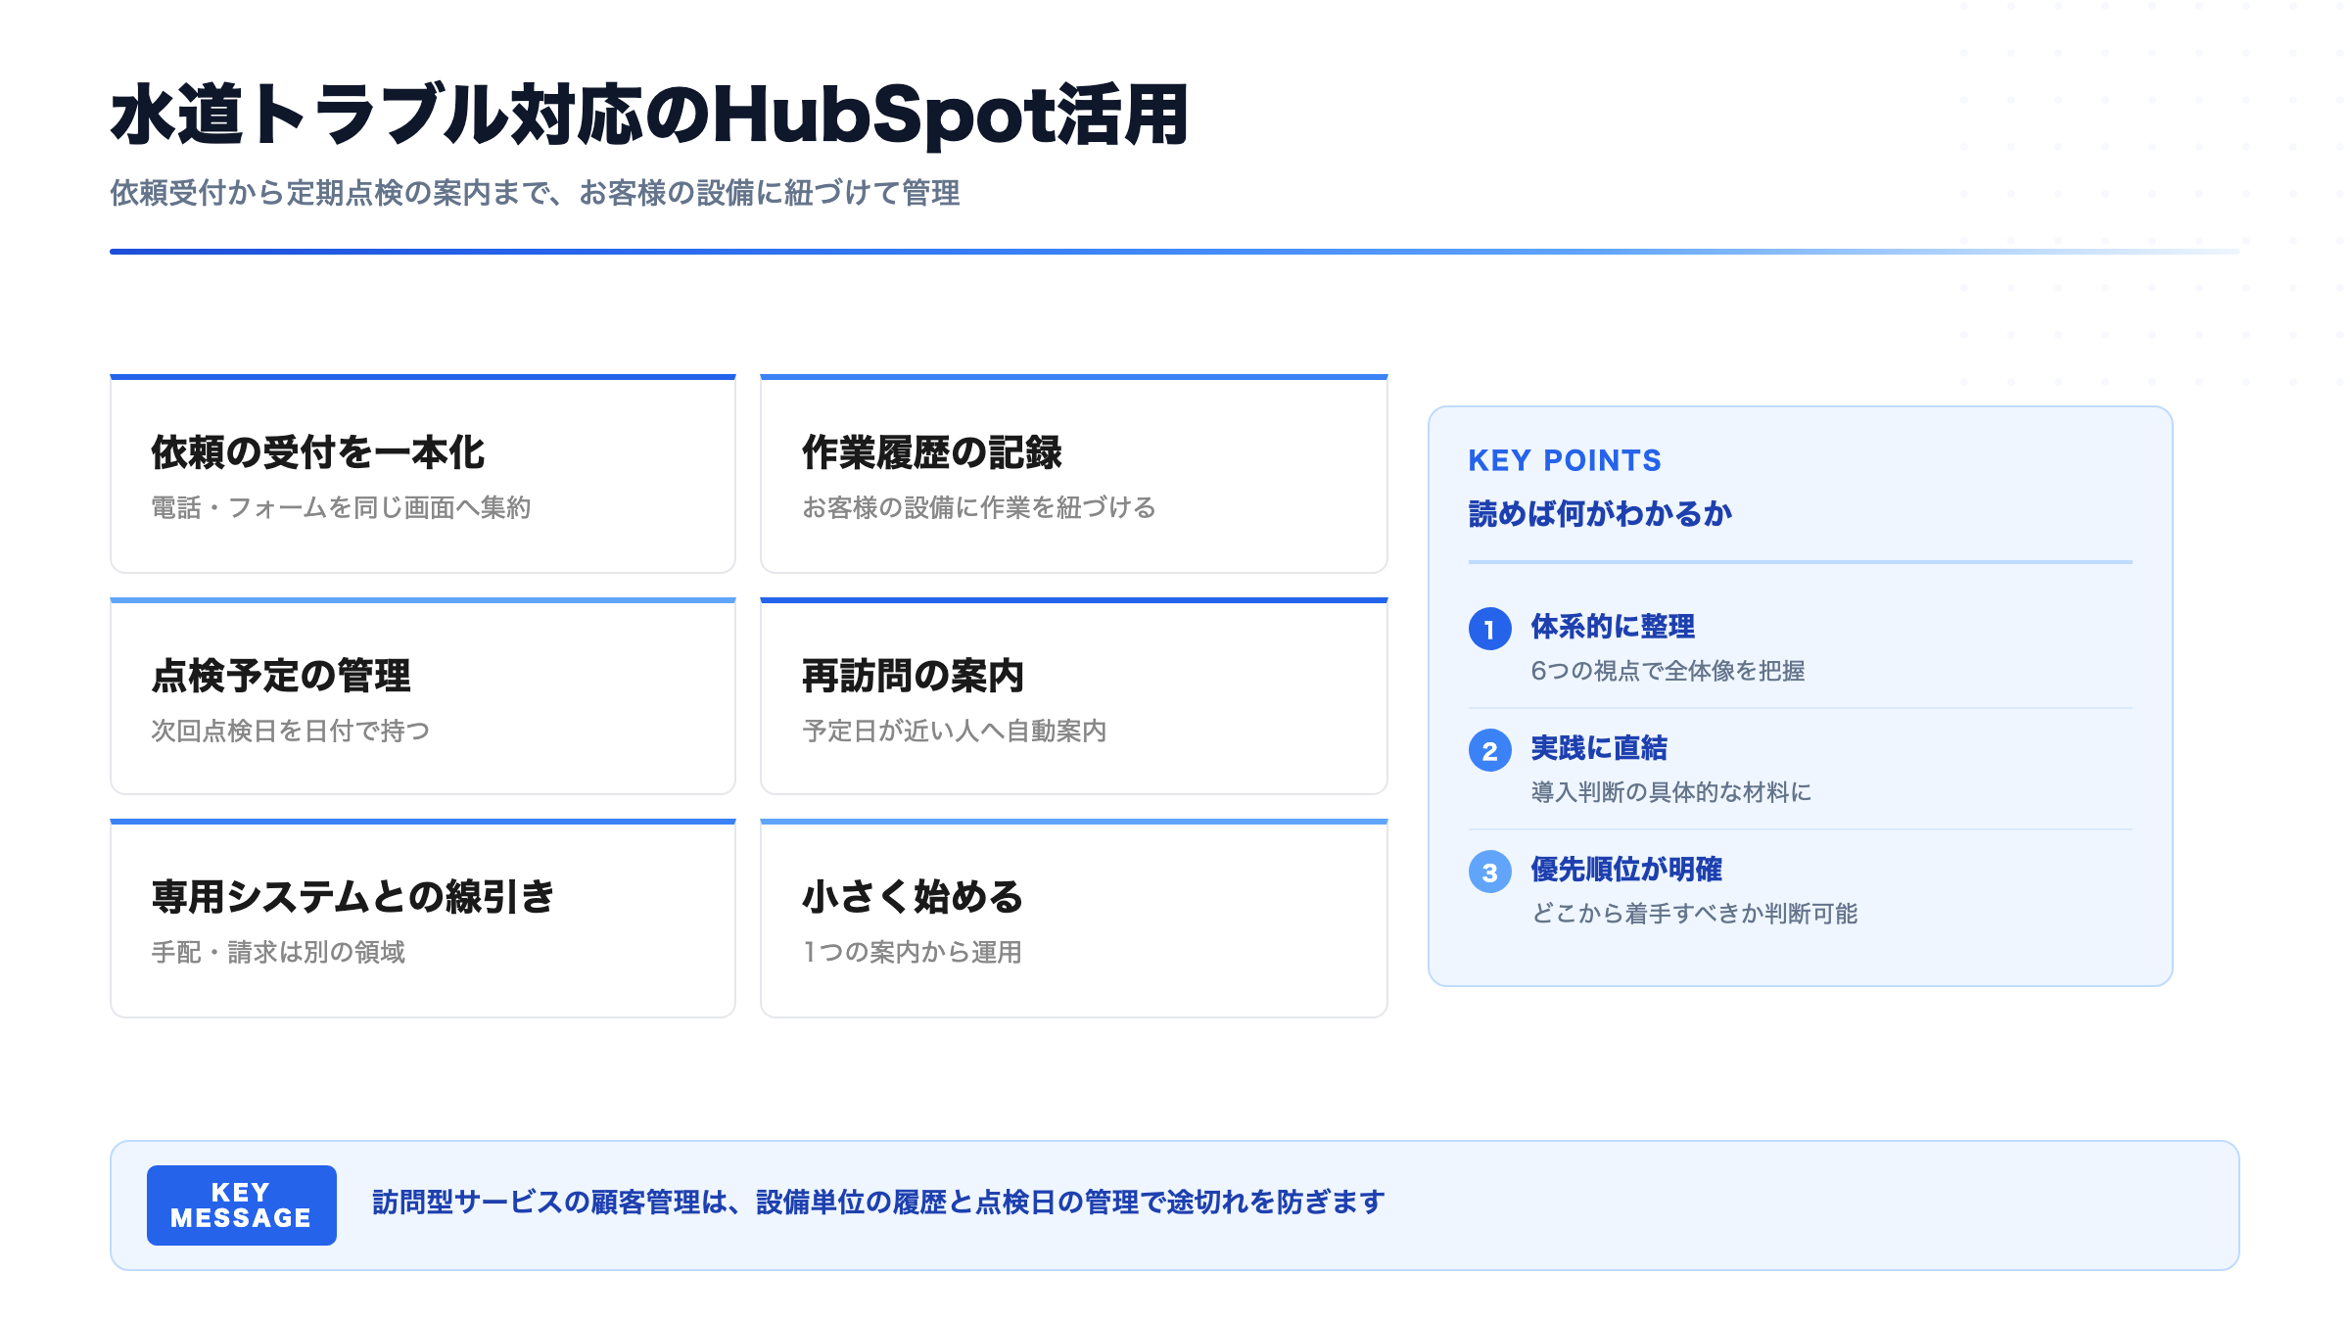Image resolution: width=2350 pixels, height=1322 pixels.
Task: Click the numbered circle 1 badge
Action: tap(1489, 629)
